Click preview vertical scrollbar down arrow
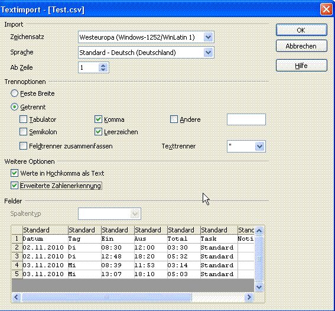335x311 pixels. (x=259, y=287)
